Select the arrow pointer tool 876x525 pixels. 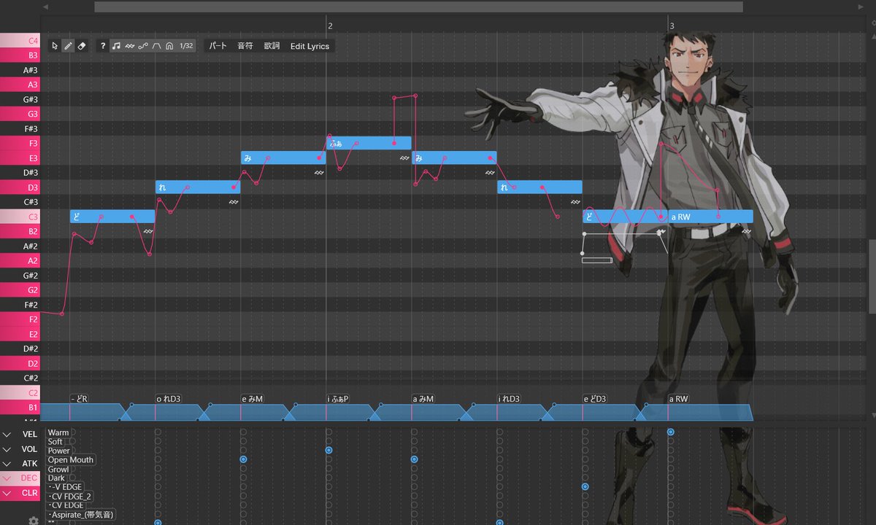pyautogui.click(x=55, y=46)
